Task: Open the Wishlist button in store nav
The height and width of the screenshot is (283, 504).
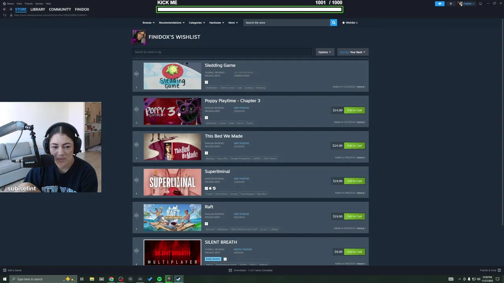Action: (x=350, y=22)
